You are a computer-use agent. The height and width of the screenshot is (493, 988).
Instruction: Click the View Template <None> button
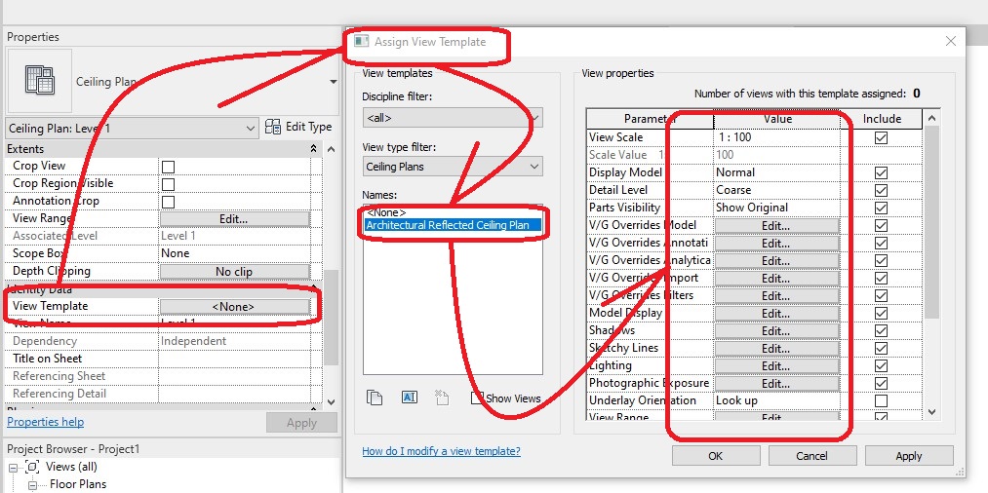(x=234, y=307)
